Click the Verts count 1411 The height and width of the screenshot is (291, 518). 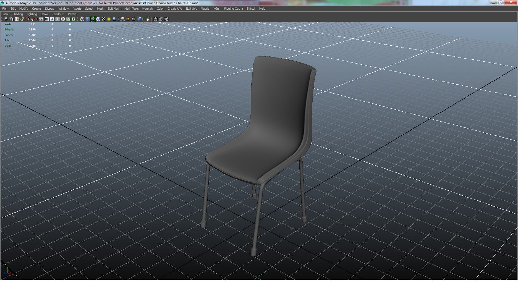pos(32,24)
